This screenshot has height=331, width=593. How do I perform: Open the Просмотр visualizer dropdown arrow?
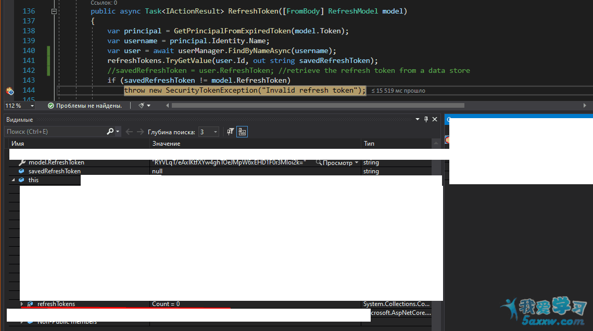357,162
